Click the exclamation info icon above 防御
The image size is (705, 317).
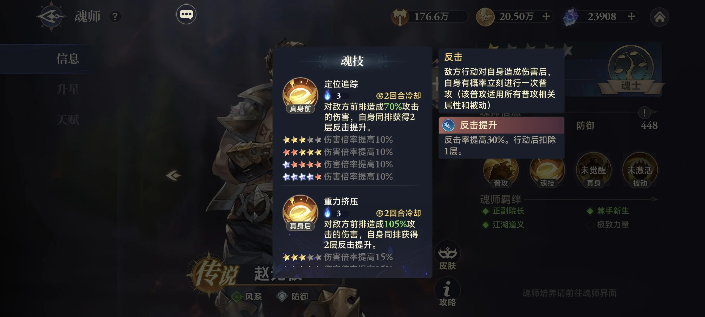click(x=644, y=113)
